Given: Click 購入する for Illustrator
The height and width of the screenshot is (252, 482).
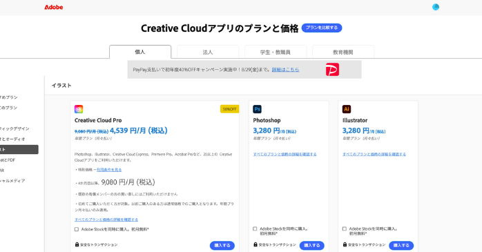Looking at the screenshot, I should pos(401,245).
